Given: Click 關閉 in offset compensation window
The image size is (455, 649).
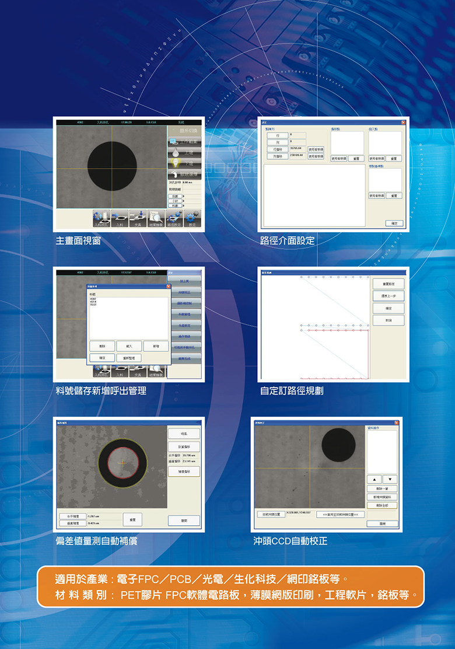Looking at the screenshot, I should pos(184,521).
